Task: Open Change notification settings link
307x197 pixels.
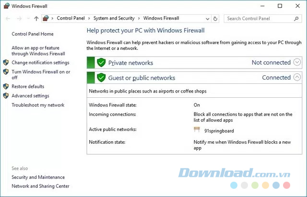Action: 40,63
